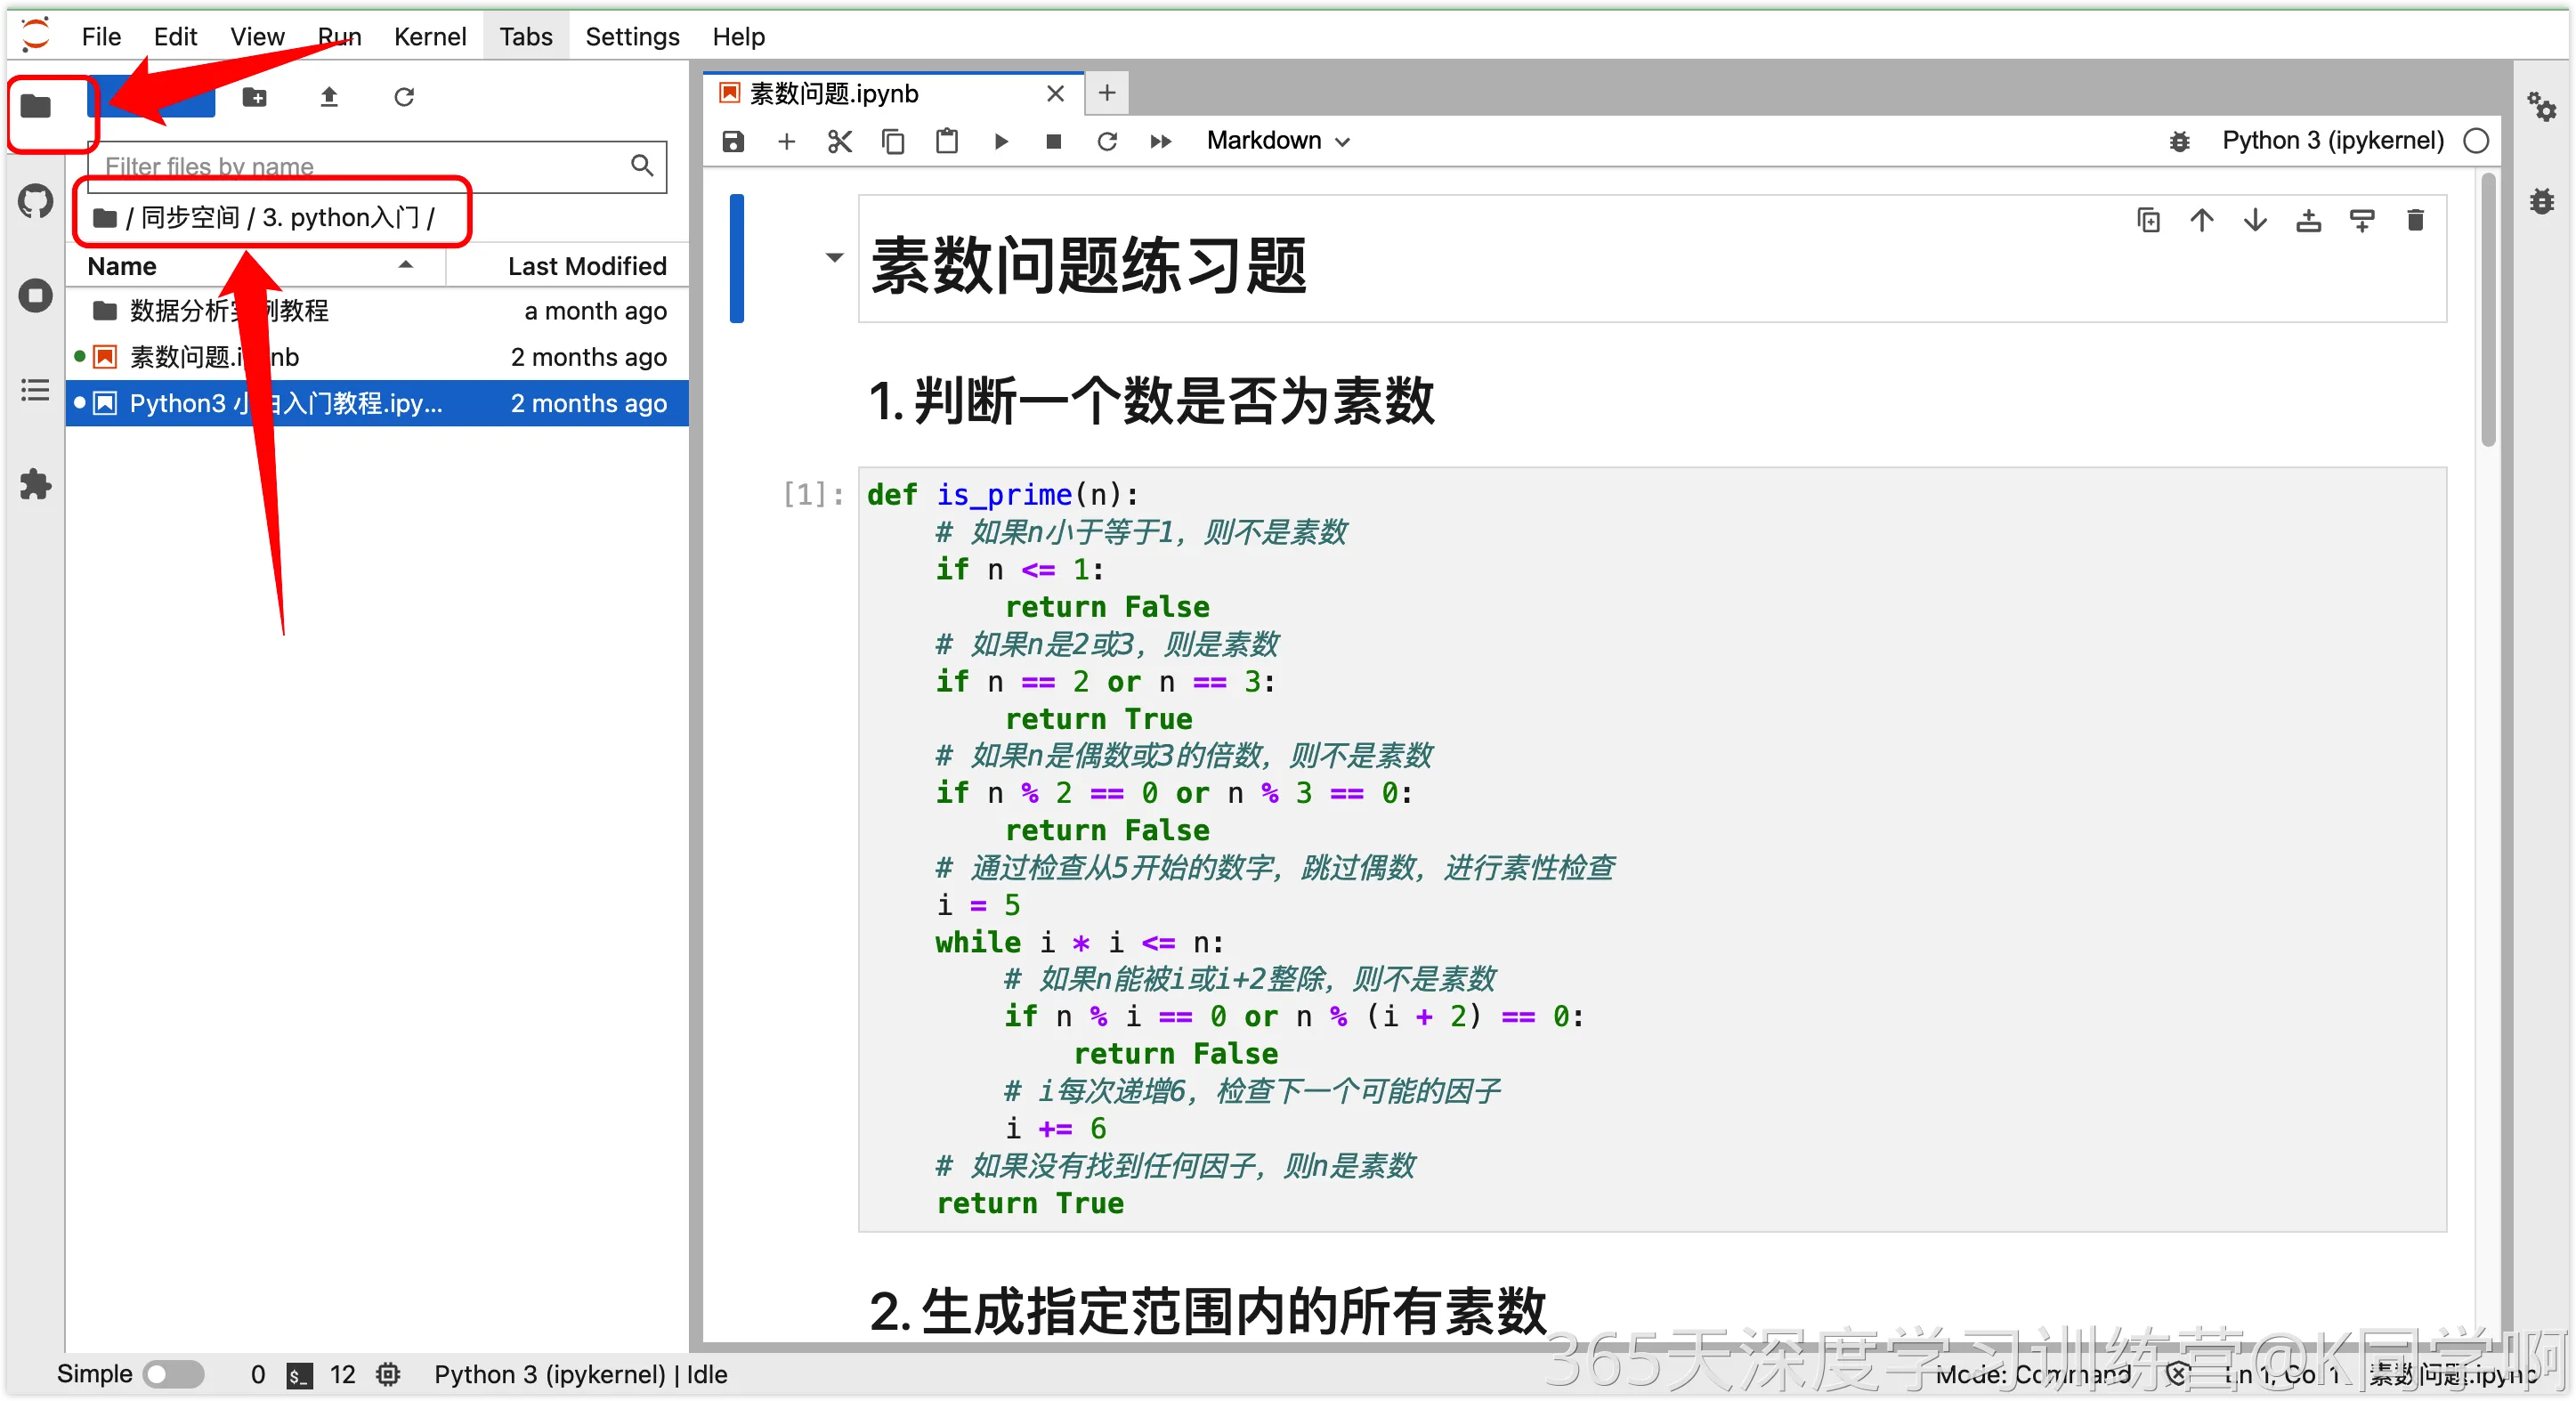
Task: Refresh the file browser list
Action: pos(404,97)
